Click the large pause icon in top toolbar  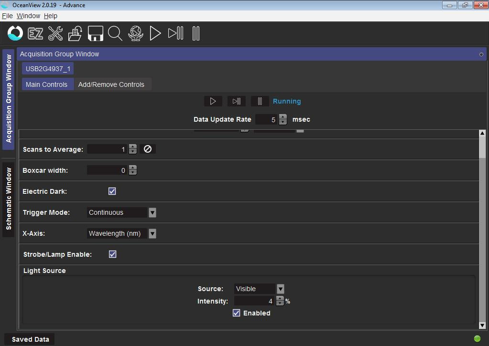(196, 33)
